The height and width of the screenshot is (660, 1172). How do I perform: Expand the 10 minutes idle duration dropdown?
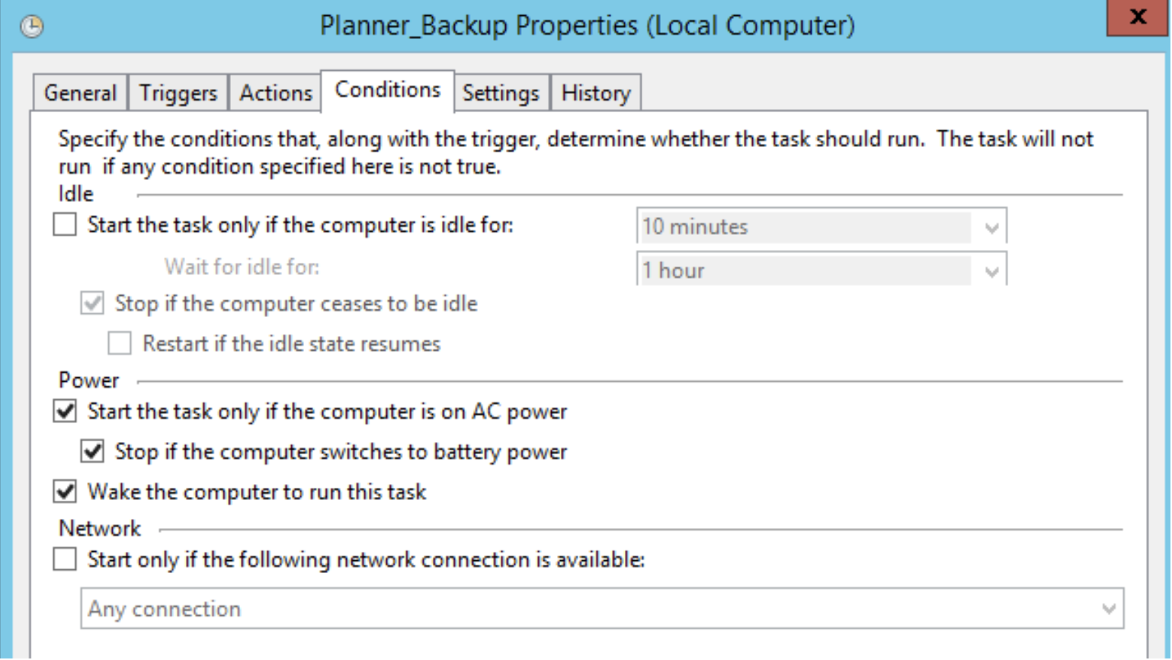(x=991, y=227)
